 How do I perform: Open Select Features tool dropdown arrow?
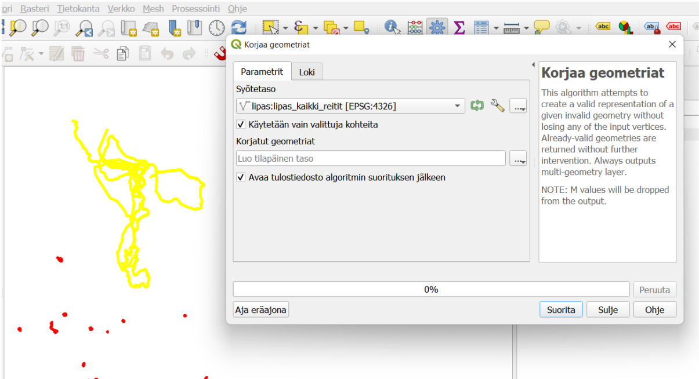(285, 28)
